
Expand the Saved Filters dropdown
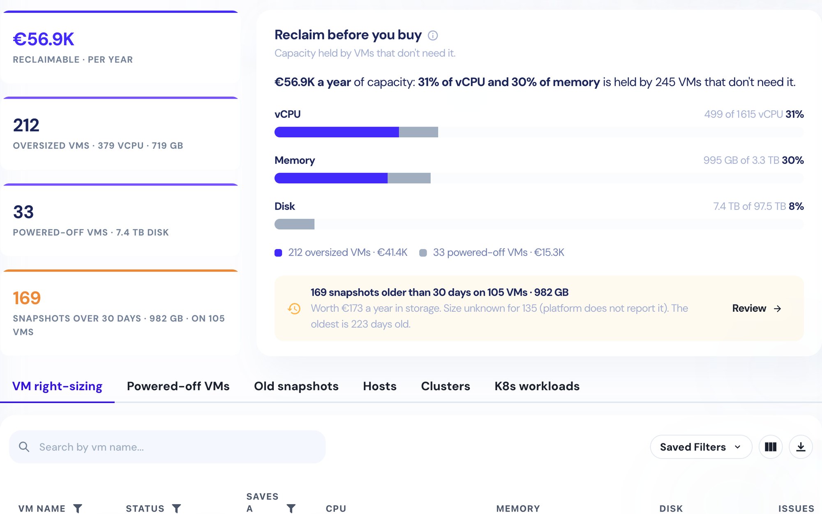pos(701,447)
